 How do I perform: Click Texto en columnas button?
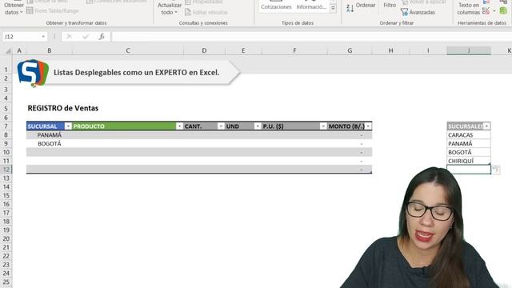click(x=468, y=9)
